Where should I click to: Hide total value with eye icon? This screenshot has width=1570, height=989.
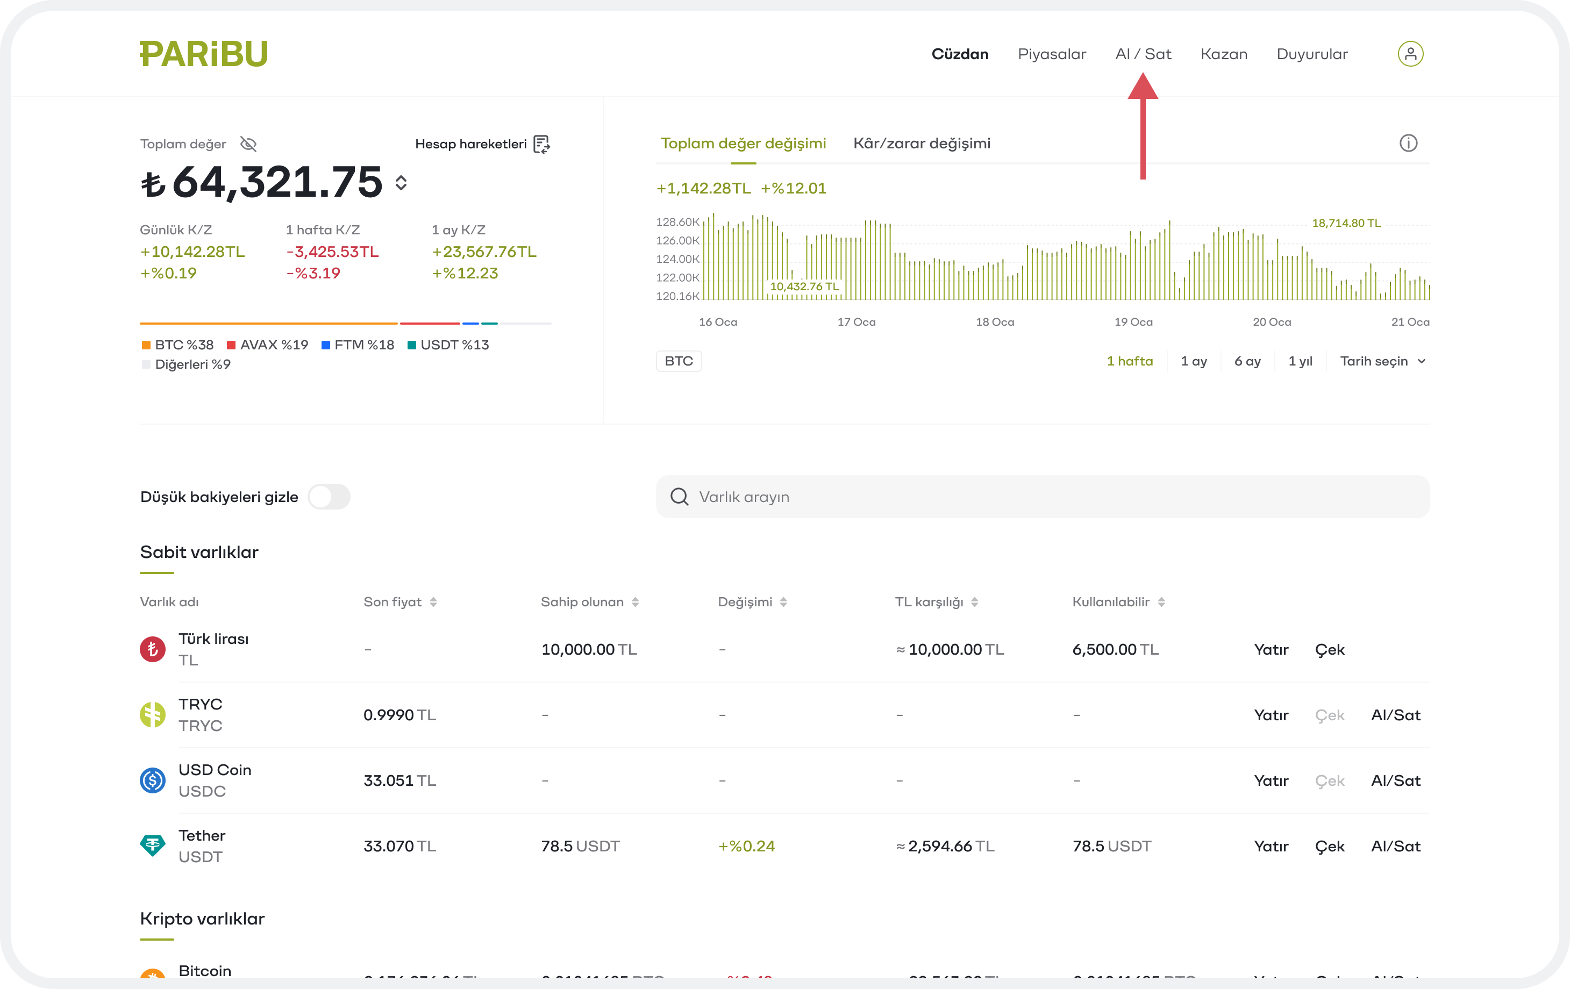pos(248,144)
